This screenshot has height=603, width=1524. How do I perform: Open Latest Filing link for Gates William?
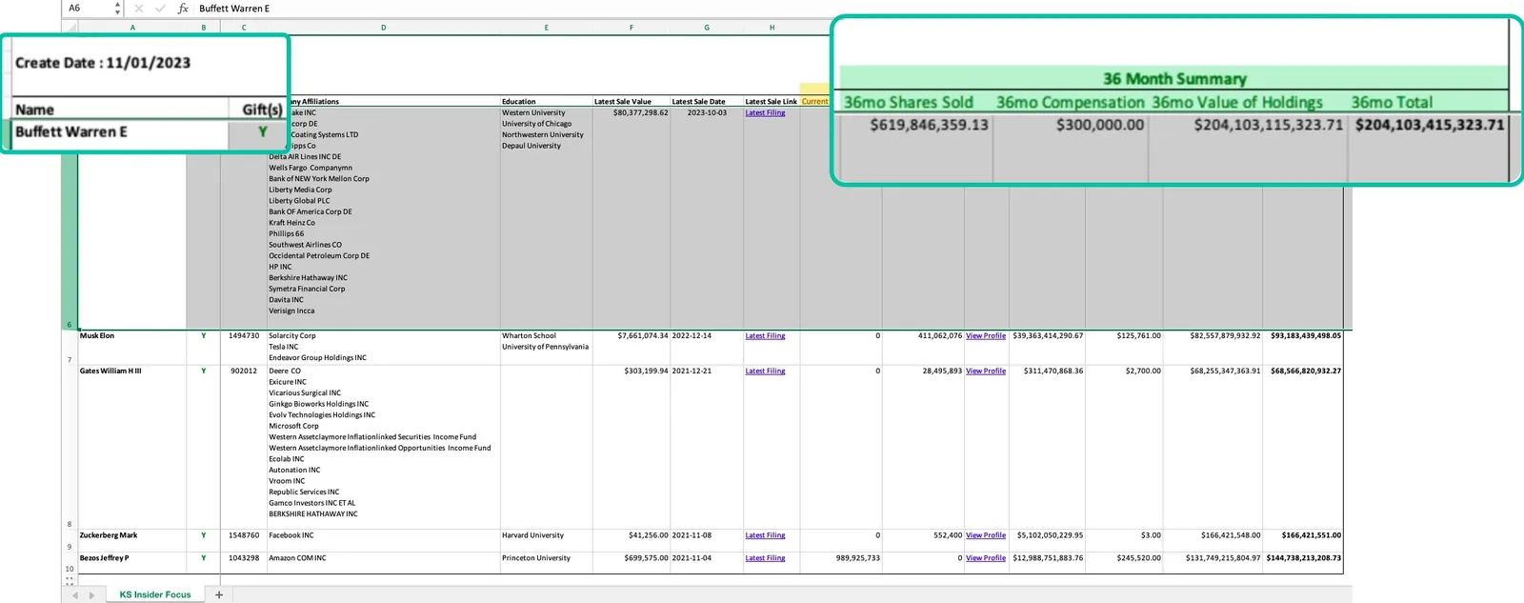coord(765,372)
